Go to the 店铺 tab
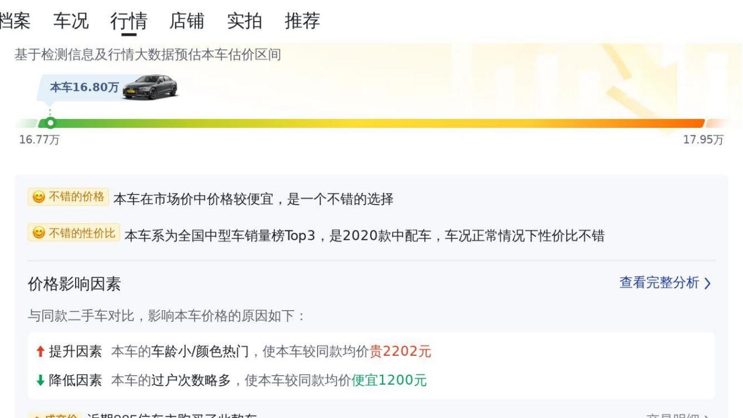This screenshot has height=418, width=743. point(186,21)
